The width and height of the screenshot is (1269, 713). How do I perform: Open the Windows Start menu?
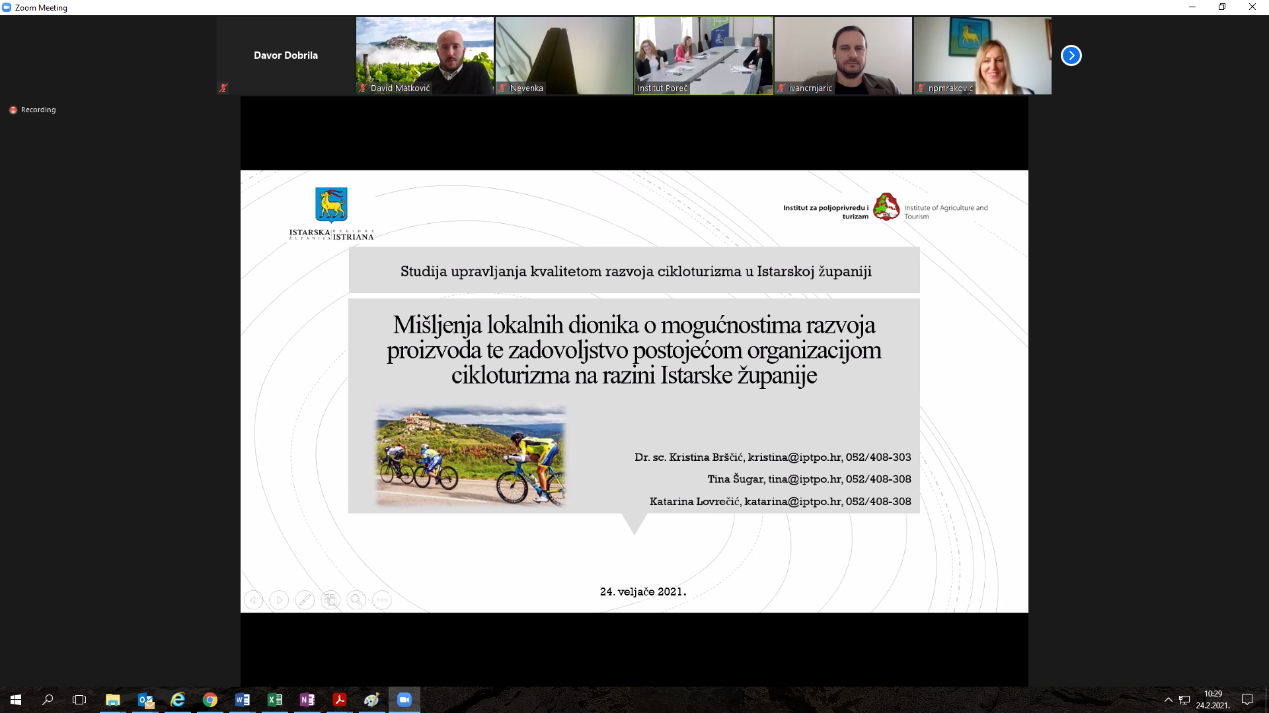(16, 700)
